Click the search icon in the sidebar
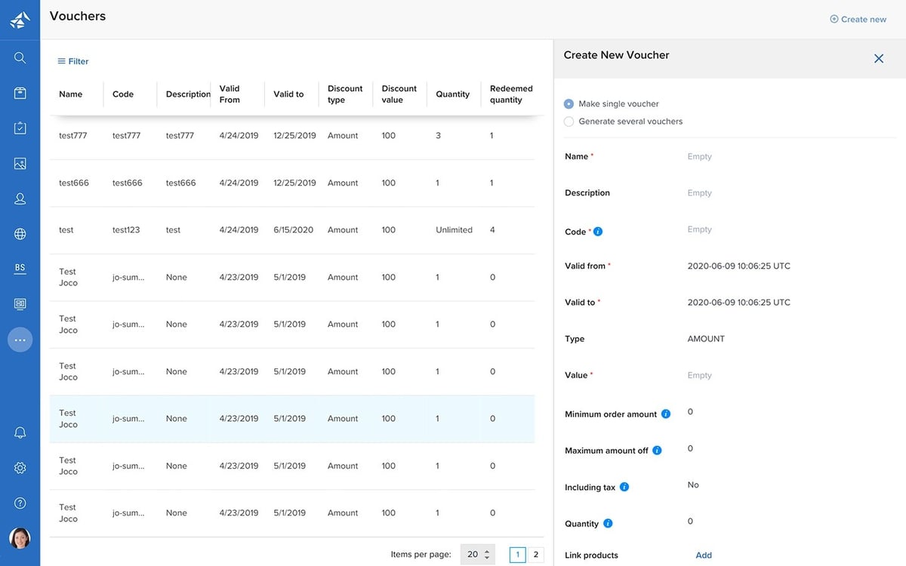This screenshot has height=566, width=906. coord(20,58)
